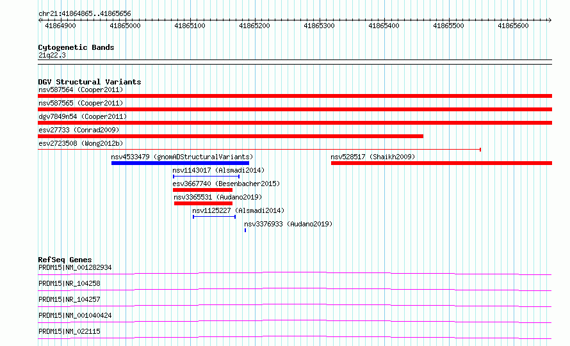Click the esv2723508 (Wong2012b) label

pyautogui.click(x=81, y=143)
